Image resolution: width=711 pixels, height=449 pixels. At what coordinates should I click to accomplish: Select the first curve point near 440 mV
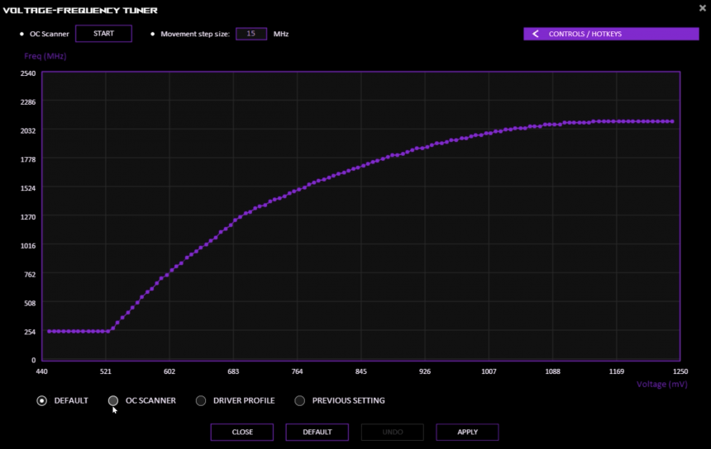(x=49, y=331)
